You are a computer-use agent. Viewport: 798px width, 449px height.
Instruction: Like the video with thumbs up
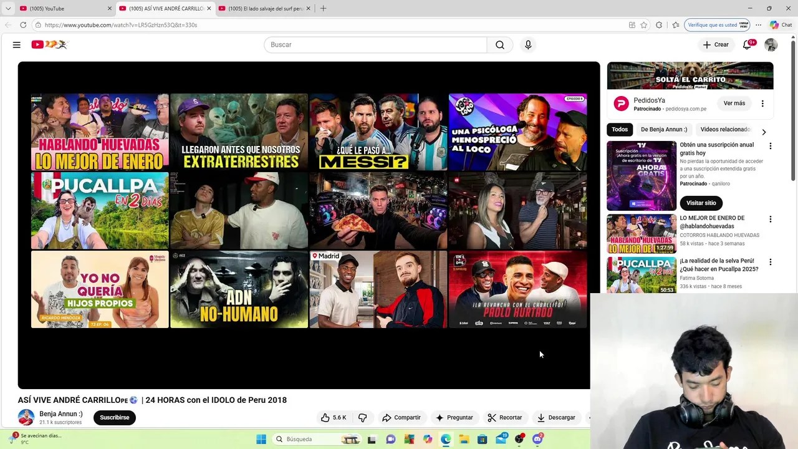click(x=334, y=418)
